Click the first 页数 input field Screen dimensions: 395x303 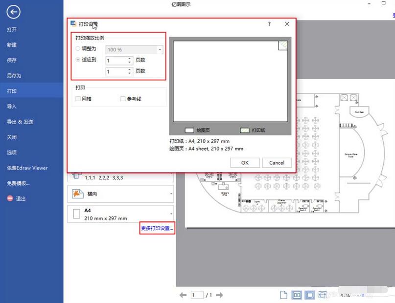[116, 61]
